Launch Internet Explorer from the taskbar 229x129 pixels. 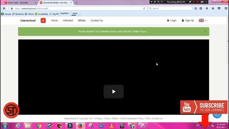[18, 126]
